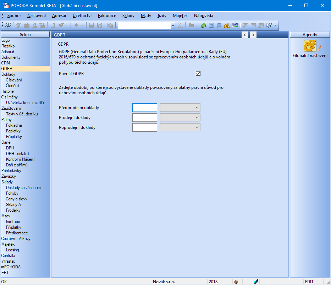Select the CRM section
Image resolution: width=331 pixels, height=285 pixels.
(5, 63)
